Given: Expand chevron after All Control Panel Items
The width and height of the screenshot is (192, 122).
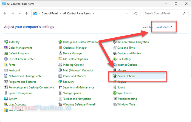Looking at the screenshot, I should tap(93, 13).
